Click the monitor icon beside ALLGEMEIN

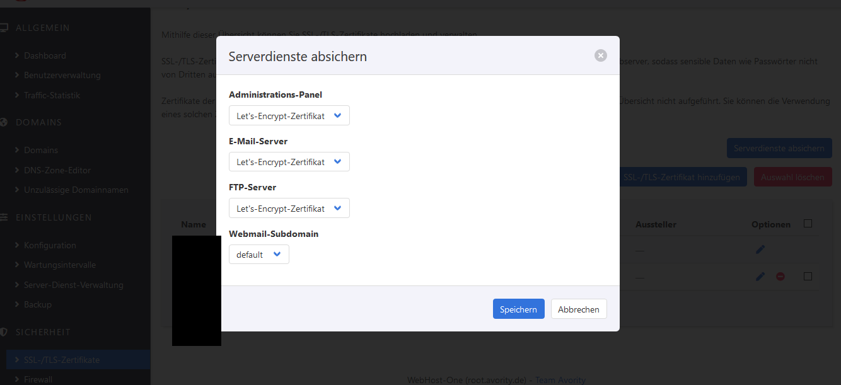4,28
